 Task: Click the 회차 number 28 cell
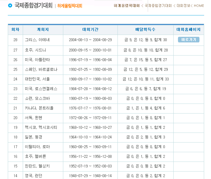[15, 40]
